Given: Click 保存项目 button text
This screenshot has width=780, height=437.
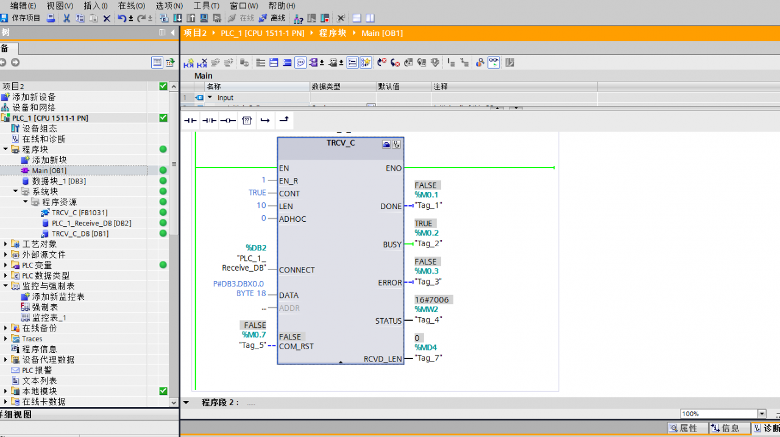Looking at the screenshot, I should click(26, 18).
